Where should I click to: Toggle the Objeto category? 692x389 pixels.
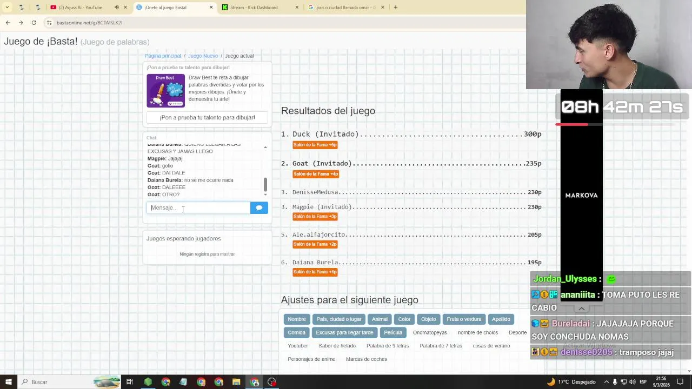pos(429,319)
